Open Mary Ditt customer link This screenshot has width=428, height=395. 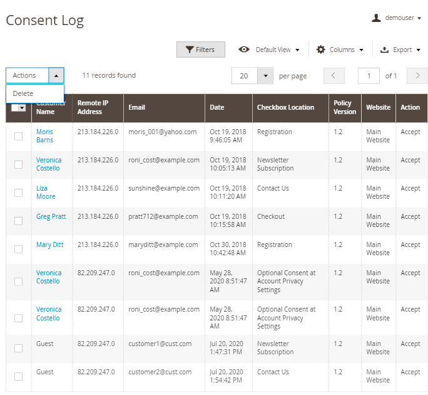(49, 245)
